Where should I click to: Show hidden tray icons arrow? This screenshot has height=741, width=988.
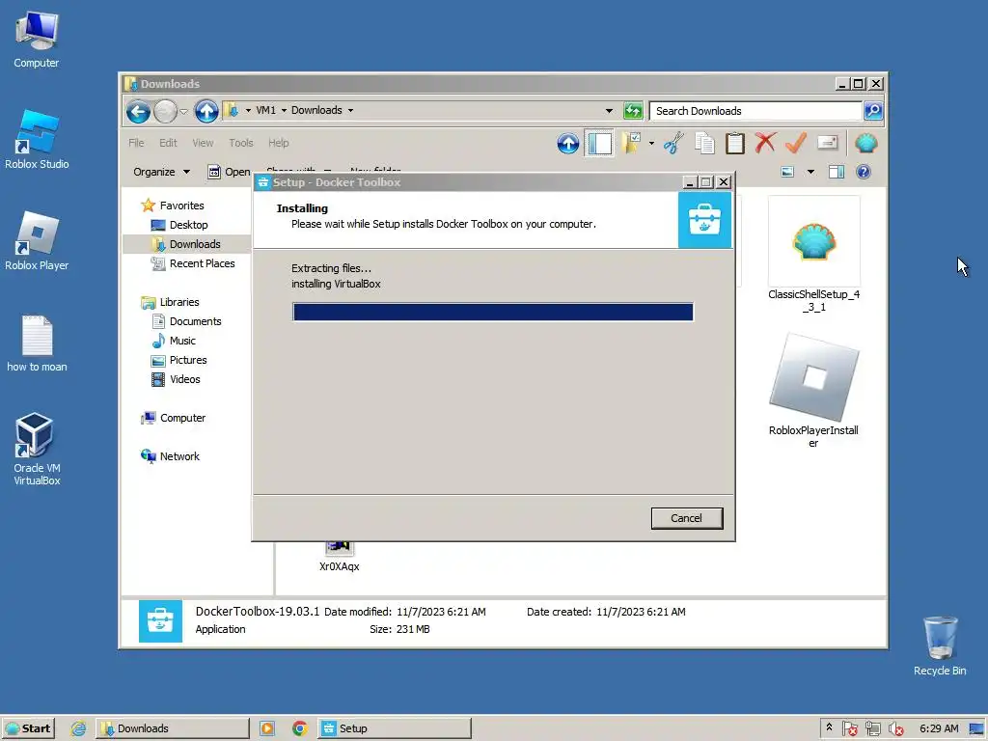click(x=829, y=727)
